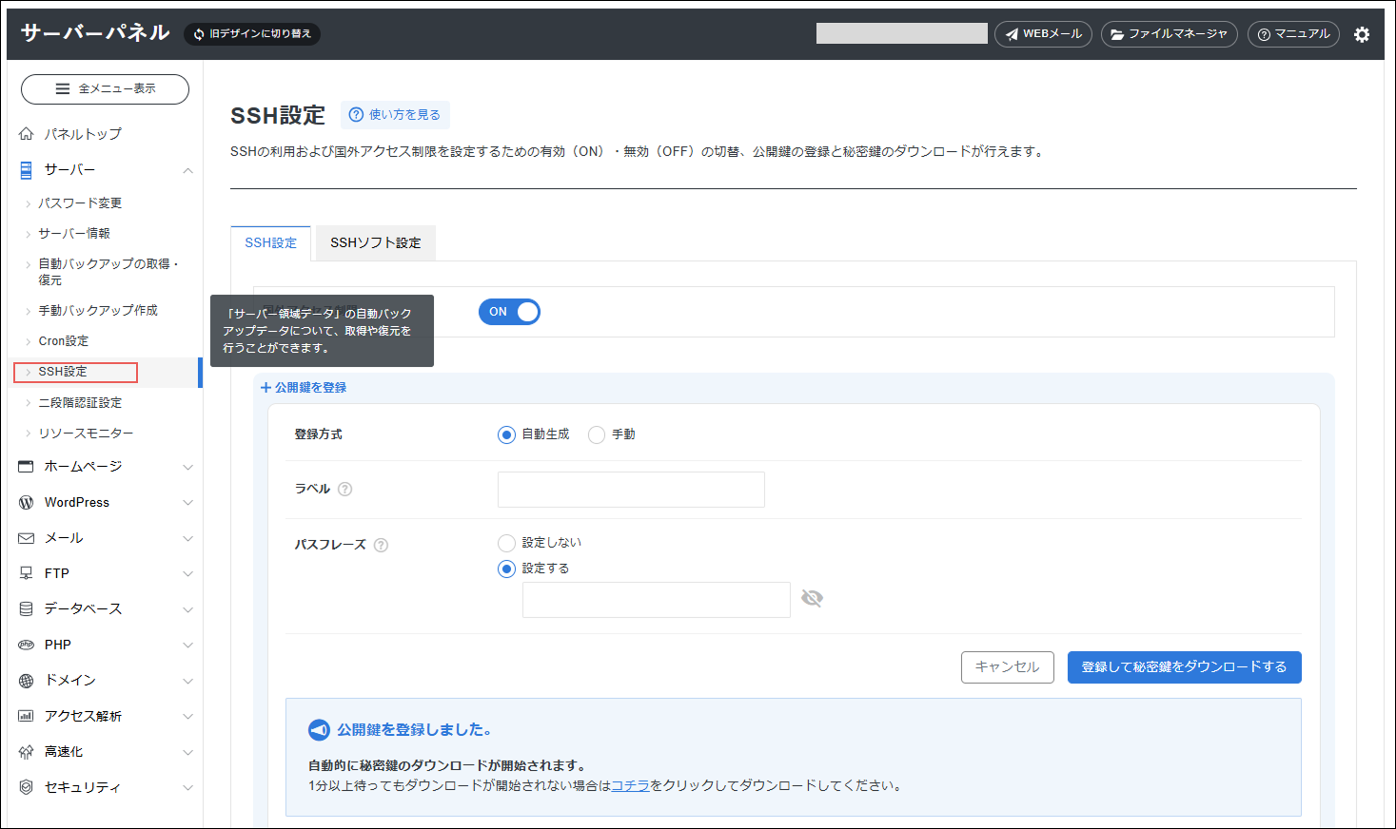Click the コチラ download link
Viewport: 1396px width, 829px height.
pos(630,786)
